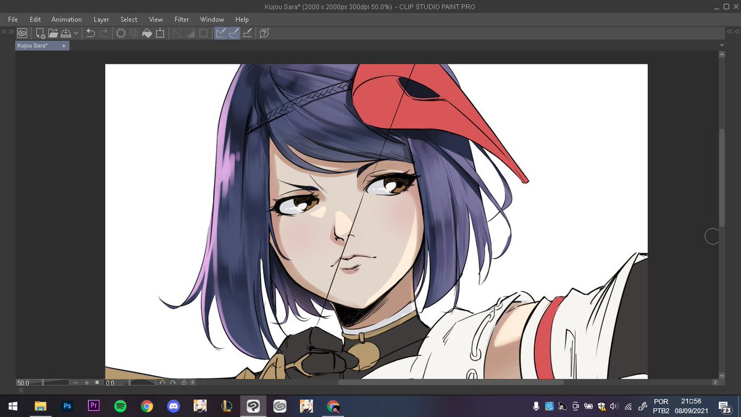This screenshot has height=417, width=741.
Task: Open Photoshop from the taskbar
Action: pyautogui.click(x=67, y=406)
